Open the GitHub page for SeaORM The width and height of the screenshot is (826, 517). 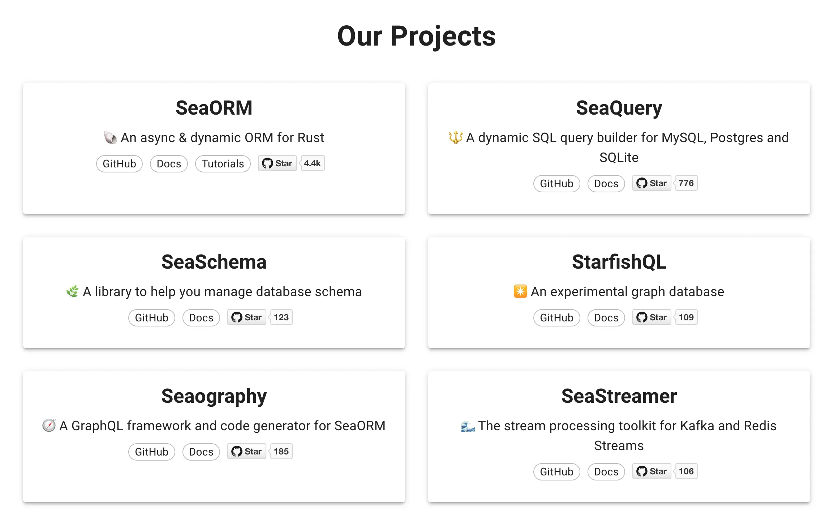point(119,163)
